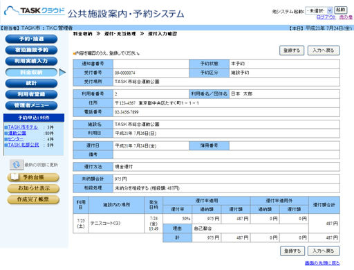Click the ログアウト link

pos(326,17)
